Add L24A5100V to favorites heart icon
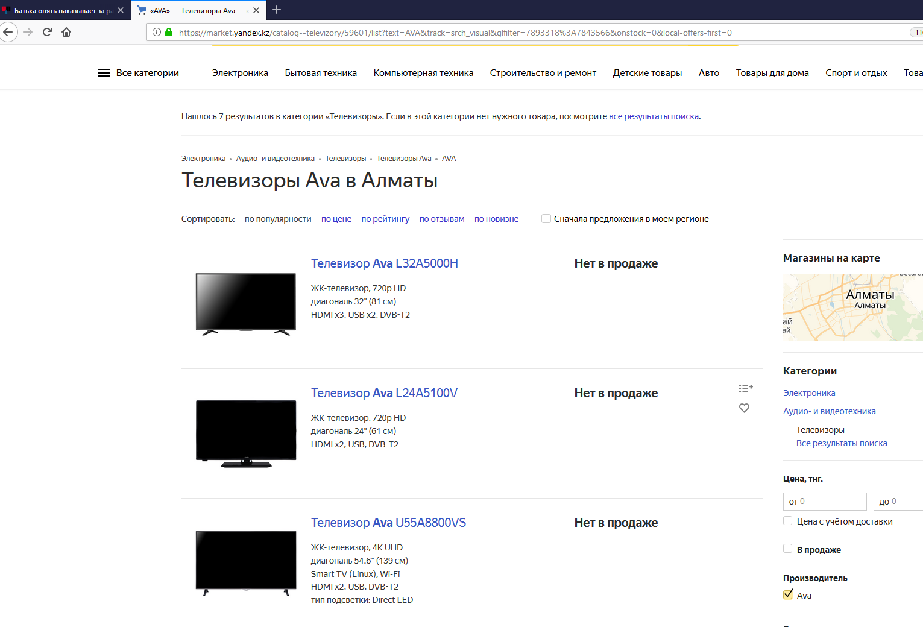The height and width of the screenshot is (627, 923). click(x=745, y=408)
